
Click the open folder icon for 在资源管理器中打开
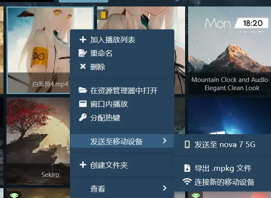82,90
